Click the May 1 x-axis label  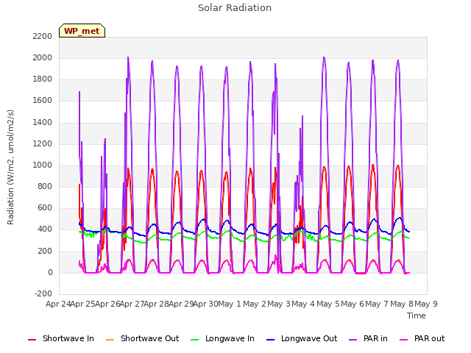click(x=230, y=304)
